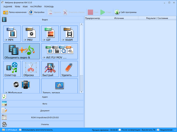Choose the -> GIF conversion tile
The image size is (177, 132).
coord(50,34)
